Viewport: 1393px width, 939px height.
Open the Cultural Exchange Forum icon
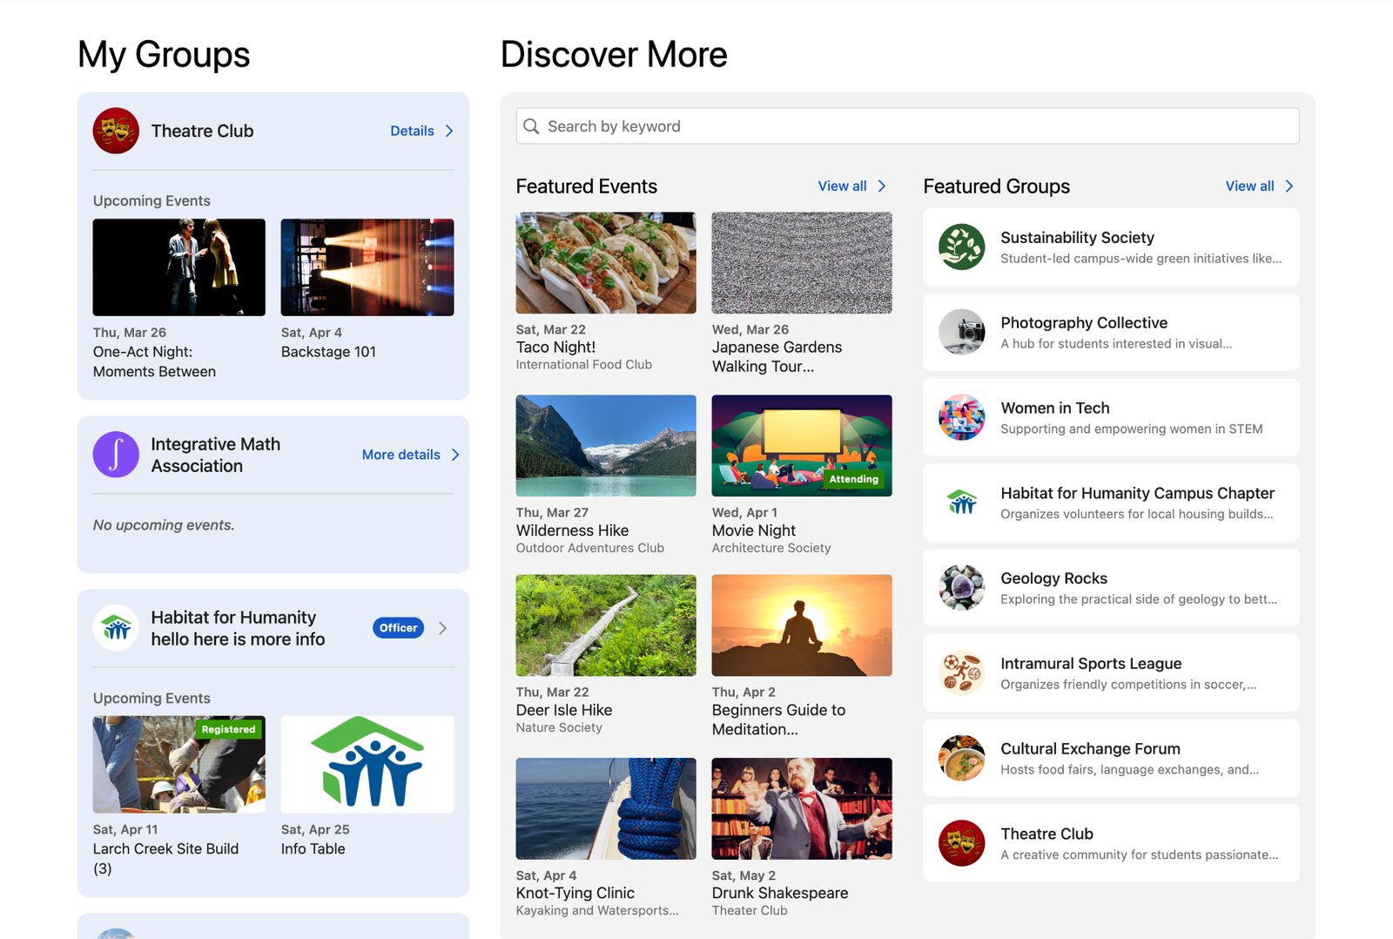pos(961,758)
